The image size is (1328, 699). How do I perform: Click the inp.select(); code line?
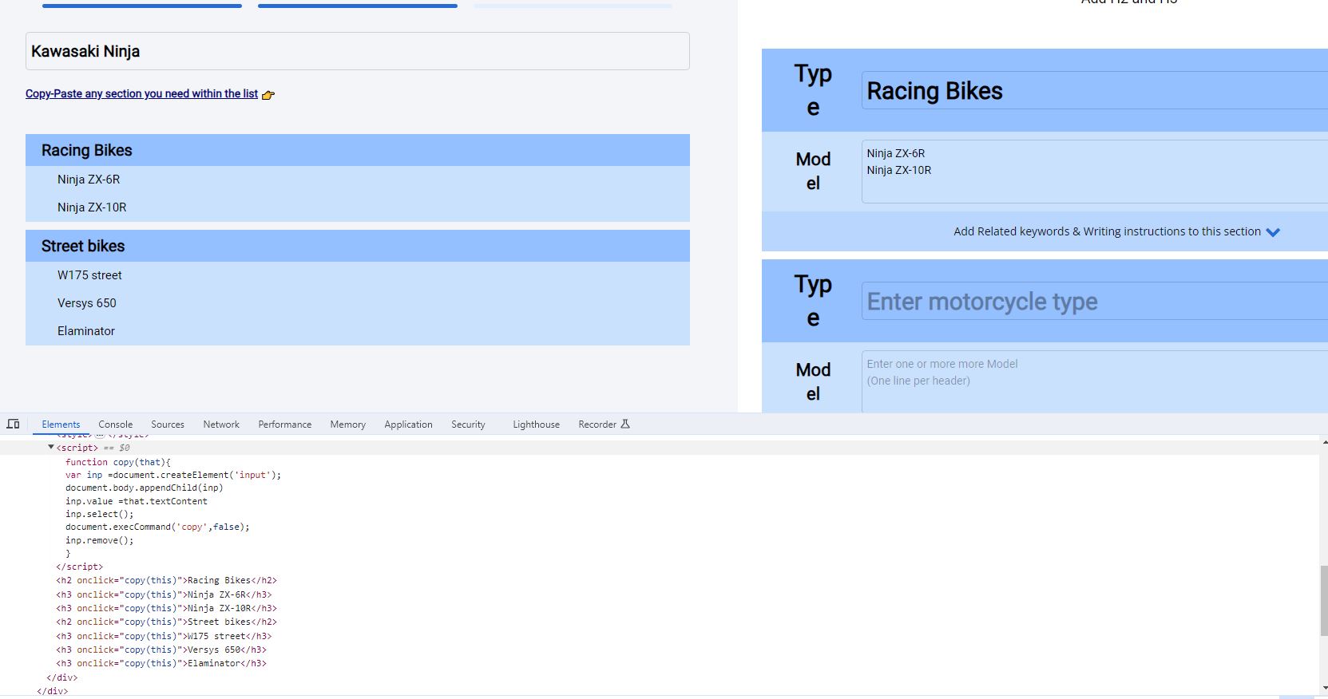tap(100, 514)
